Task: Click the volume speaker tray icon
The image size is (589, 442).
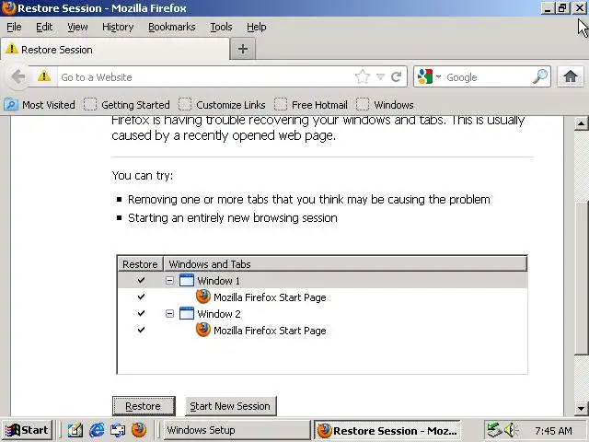Action: click(x=510, y=430)
